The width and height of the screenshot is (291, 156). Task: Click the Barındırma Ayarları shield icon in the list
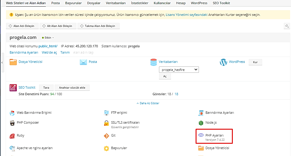[x=201, y=113]
